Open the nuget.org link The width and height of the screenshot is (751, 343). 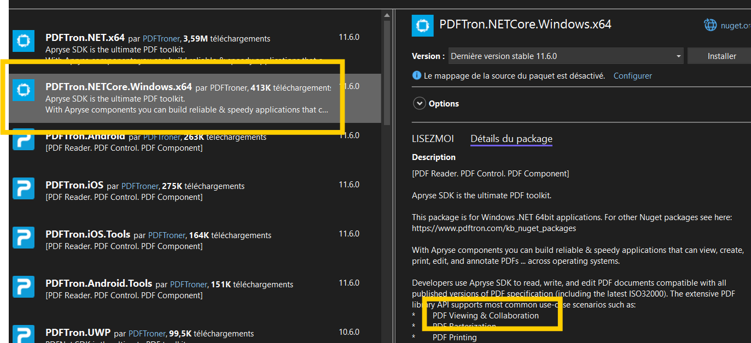pos(735,25)
